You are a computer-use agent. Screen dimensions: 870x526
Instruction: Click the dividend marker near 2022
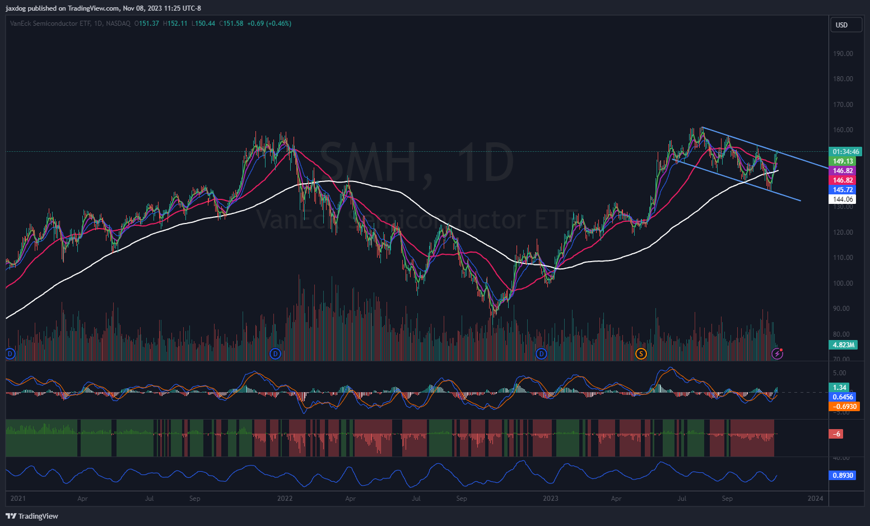tap(275, 353)
